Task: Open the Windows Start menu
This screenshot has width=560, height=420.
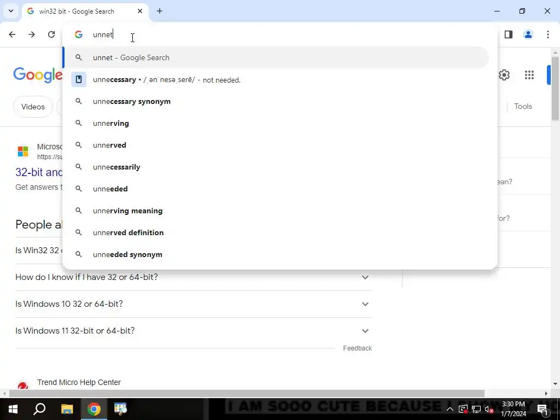Action: (13, 409)
